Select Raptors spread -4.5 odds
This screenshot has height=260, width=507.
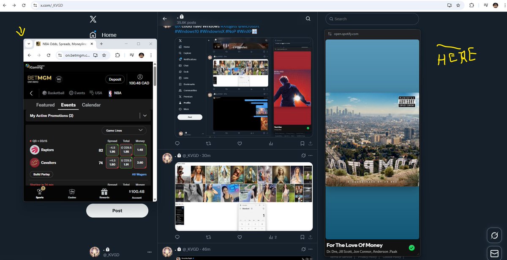click(x=112, y=150)
